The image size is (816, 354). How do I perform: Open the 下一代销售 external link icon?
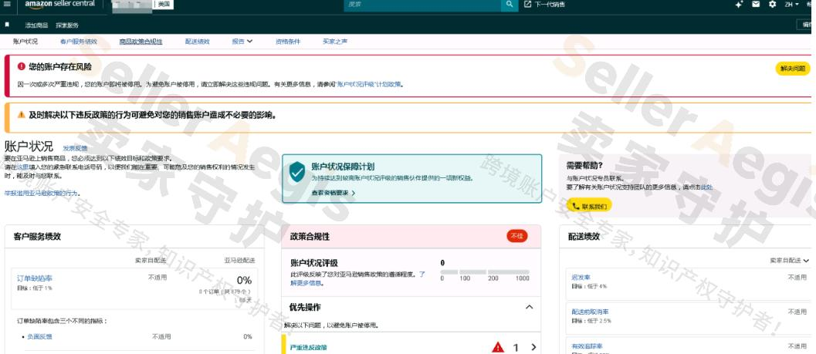[528, 4]
